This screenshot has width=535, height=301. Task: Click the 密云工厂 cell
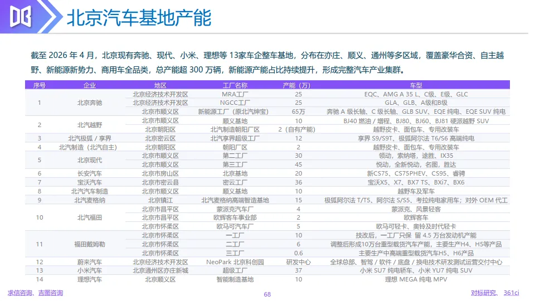coord(235,182)
